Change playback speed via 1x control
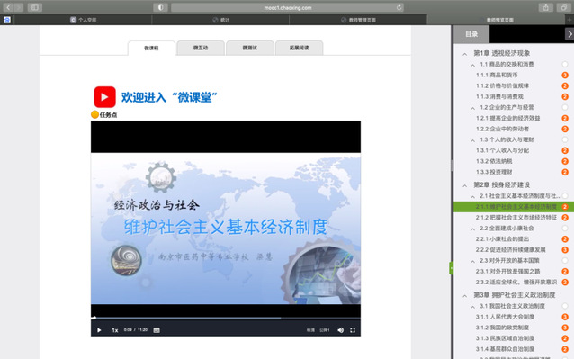 point(115,330)
